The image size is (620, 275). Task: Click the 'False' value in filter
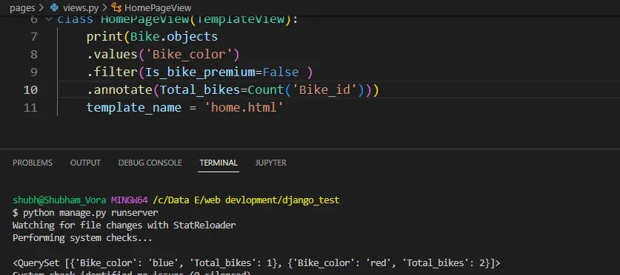point(281,72)
